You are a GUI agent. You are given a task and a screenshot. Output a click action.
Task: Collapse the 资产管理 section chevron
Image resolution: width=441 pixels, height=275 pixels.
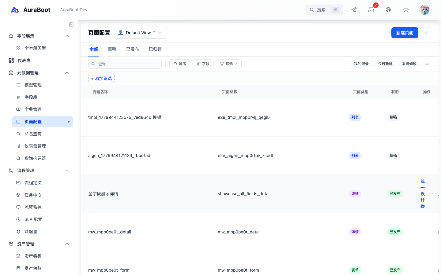point(67,244)
